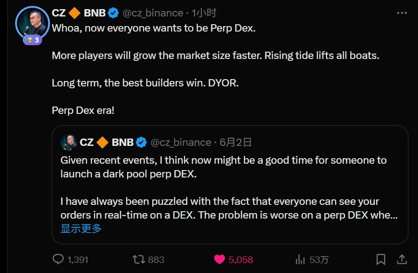This screenshot has height=273, width=418.
Task: Click the CZ BNB name in the quoted post
Action: (106, 142)
